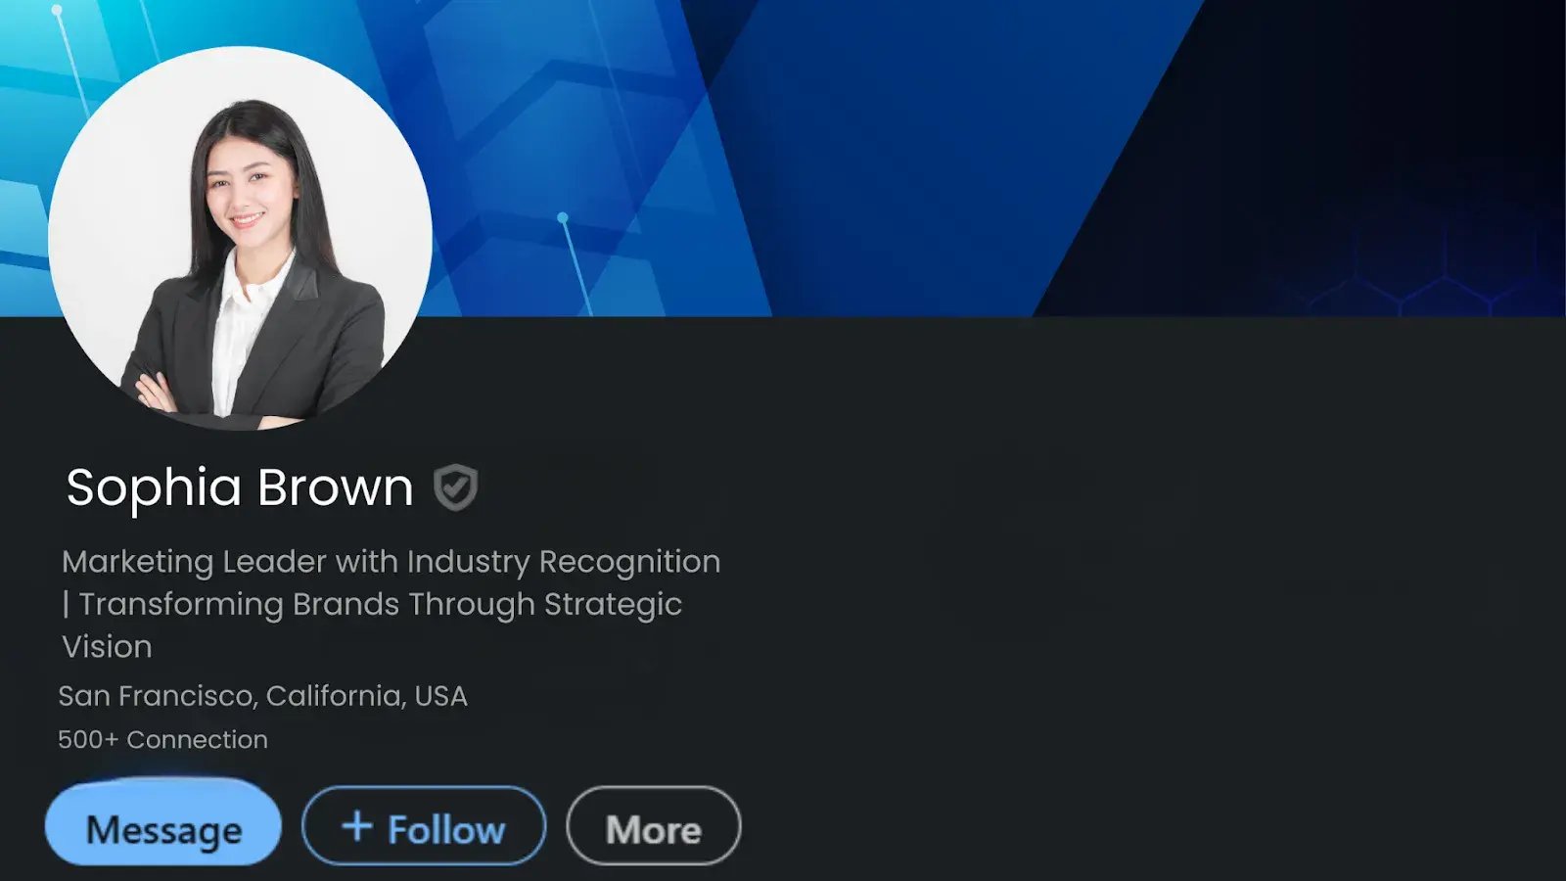The width and height of the screenshot is (1566, 881).
Task: Open the 500+ Connection link
Action: pos(162,739)
